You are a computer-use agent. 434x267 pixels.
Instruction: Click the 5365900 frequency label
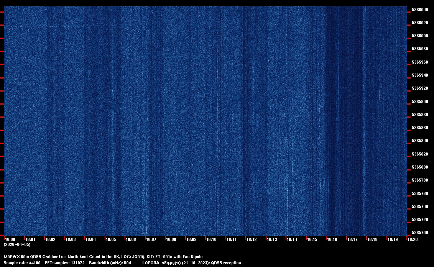pos(420,102)
